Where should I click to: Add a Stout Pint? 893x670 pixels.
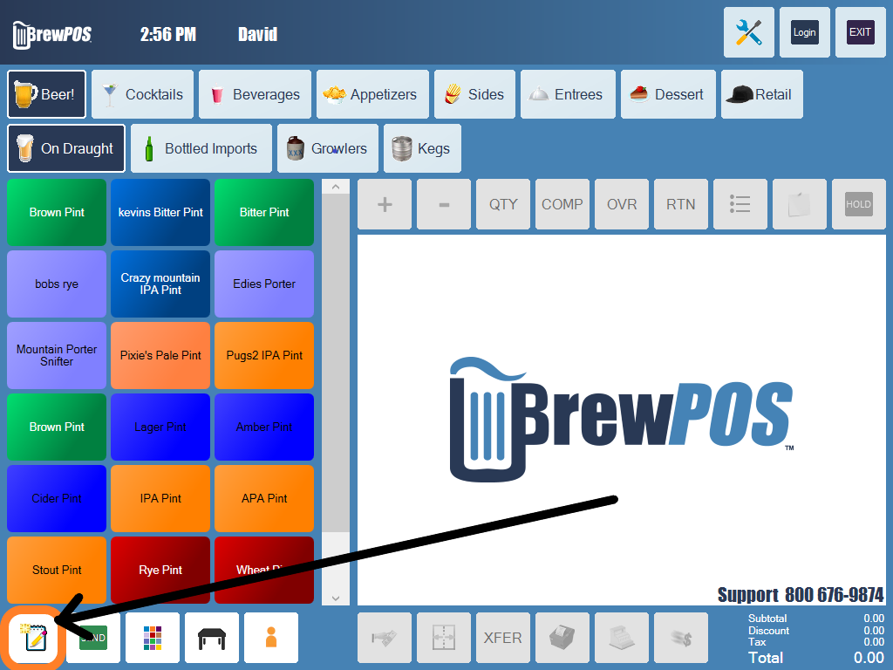click(x=57, y=570)
